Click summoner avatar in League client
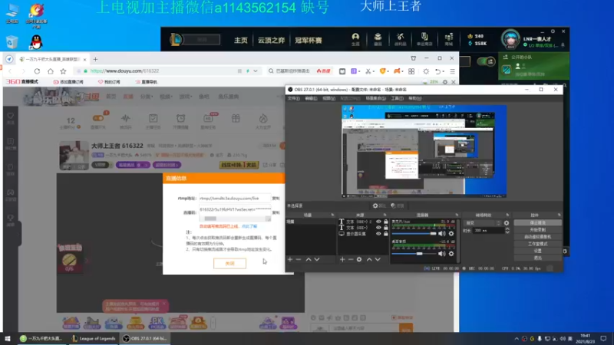The width and height of the screenshot is (614, 345). click(510, 39)
